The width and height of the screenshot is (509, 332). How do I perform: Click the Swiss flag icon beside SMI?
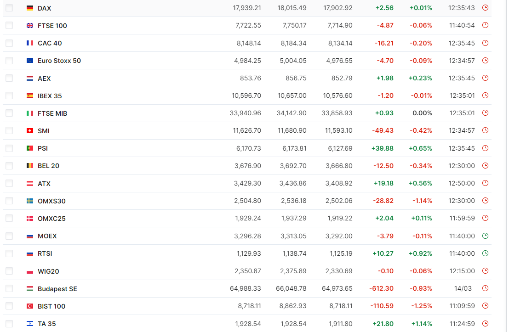point(30,131)
